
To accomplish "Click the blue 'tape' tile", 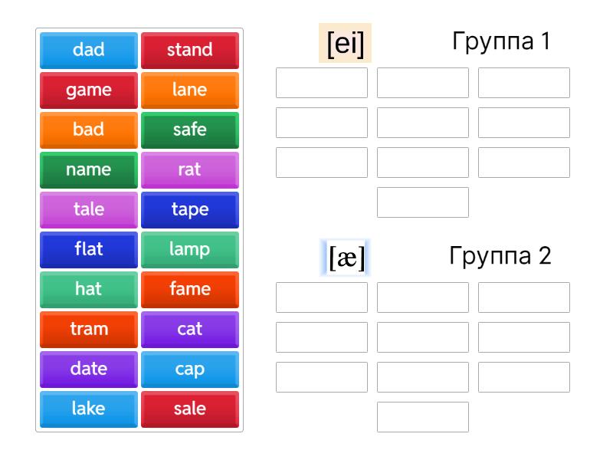I will click(190, 210).
